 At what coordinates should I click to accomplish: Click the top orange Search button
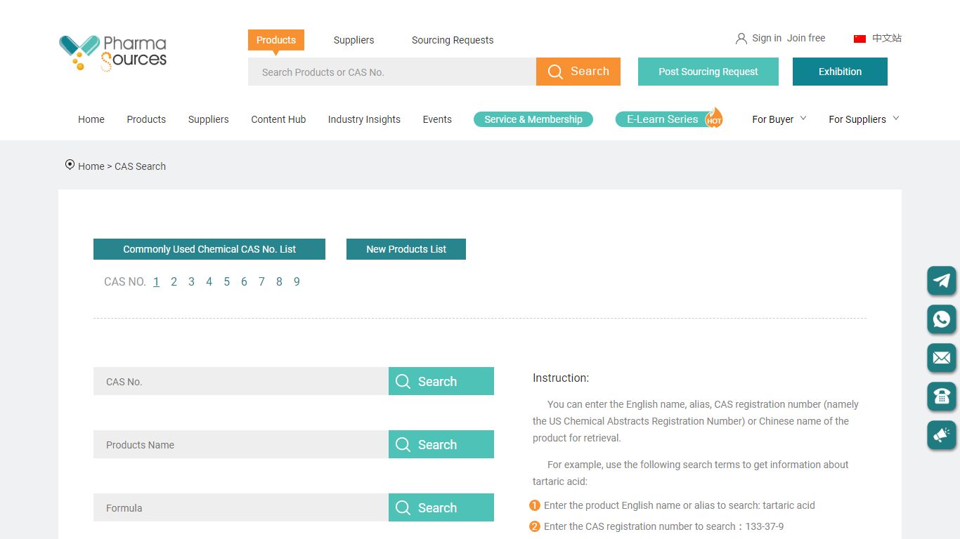[578, 72]
